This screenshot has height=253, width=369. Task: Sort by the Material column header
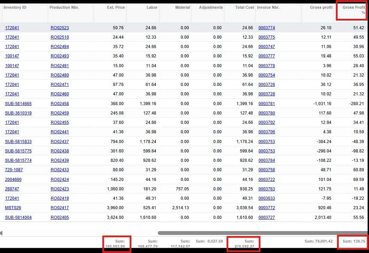point(183,8)
